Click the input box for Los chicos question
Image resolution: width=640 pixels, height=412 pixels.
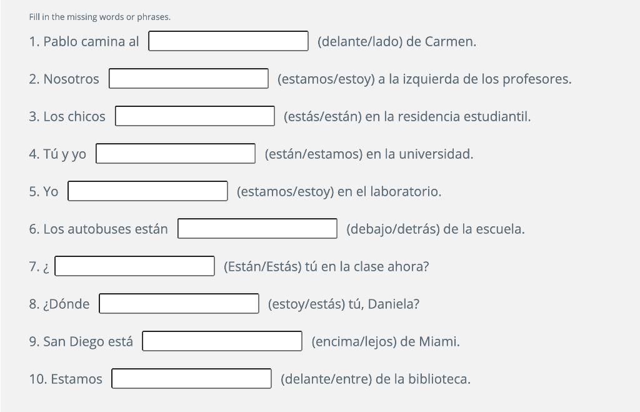(194, 116)
